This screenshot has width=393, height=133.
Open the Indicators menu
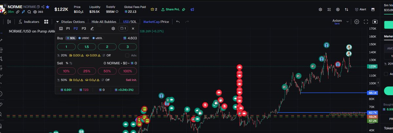coord(29,22)
